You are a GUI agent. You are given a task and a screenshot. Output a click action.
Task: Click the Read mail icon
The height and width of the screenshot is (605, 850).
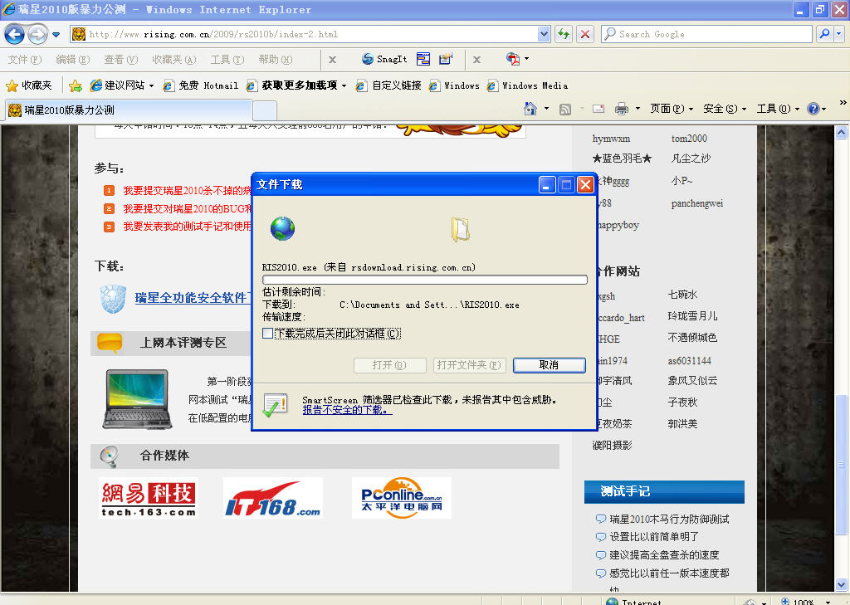[598, 109]
